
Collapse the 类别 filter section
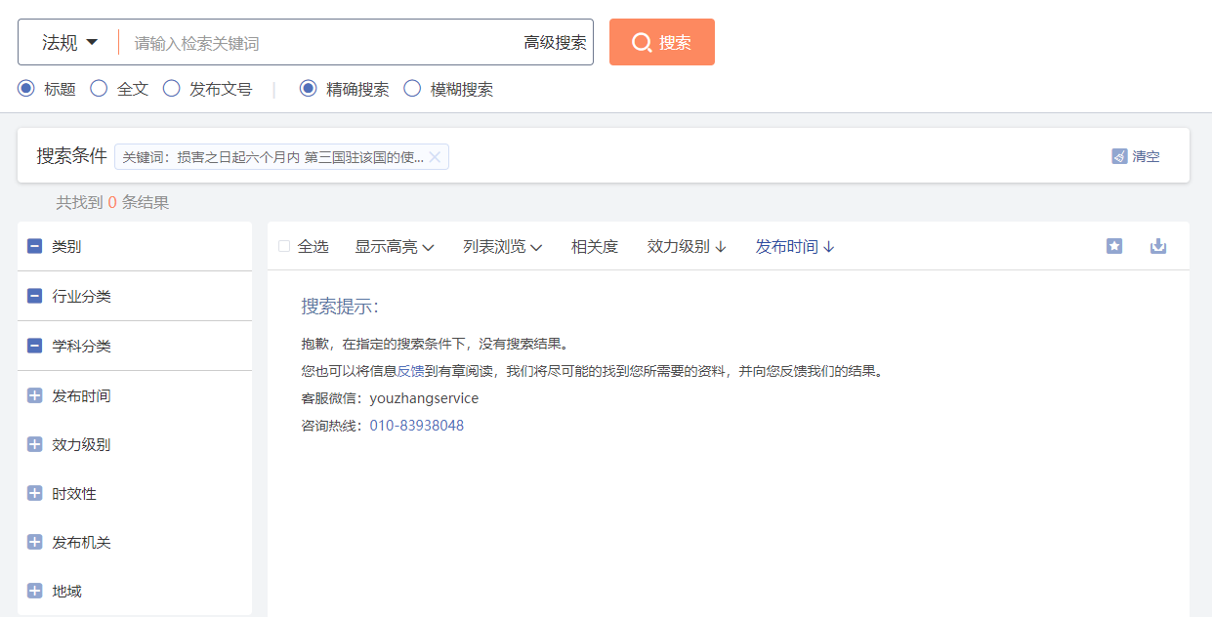pyautogui.click(x=35, y=247)
